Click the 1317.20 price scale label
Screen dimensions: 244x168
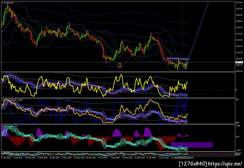click(239, 3)
